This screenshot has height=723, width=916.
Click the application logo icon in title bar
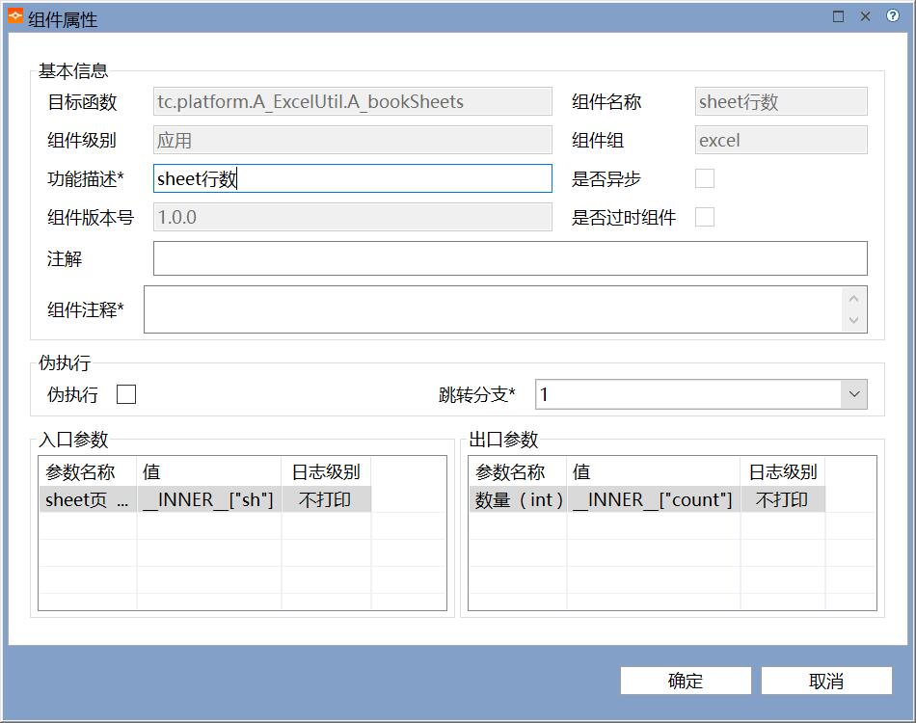tap(15, 16)
